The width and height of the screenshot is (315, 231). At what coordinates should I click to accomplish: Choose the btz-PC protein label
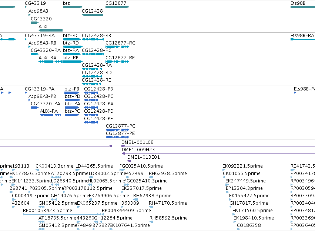[72, 111]
